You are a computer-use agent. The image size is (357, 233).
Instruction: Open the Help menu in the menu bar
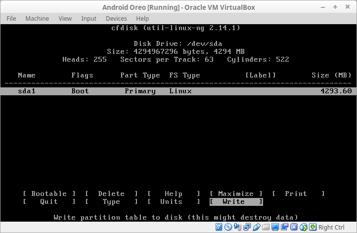142,18
